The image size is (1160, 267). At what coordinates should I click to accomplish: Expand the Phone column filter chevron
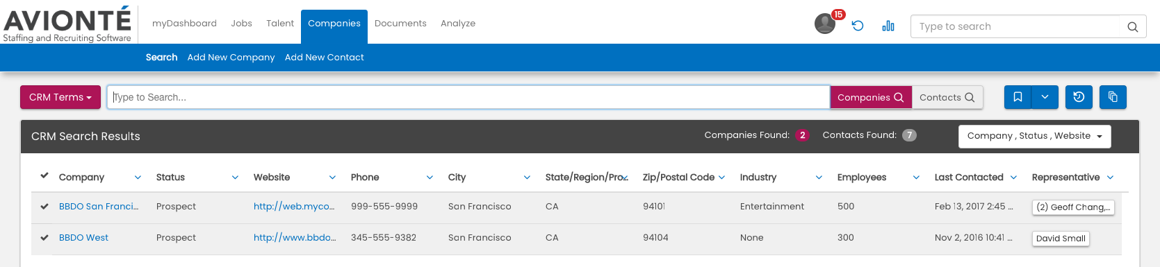[x=430, y=178]
